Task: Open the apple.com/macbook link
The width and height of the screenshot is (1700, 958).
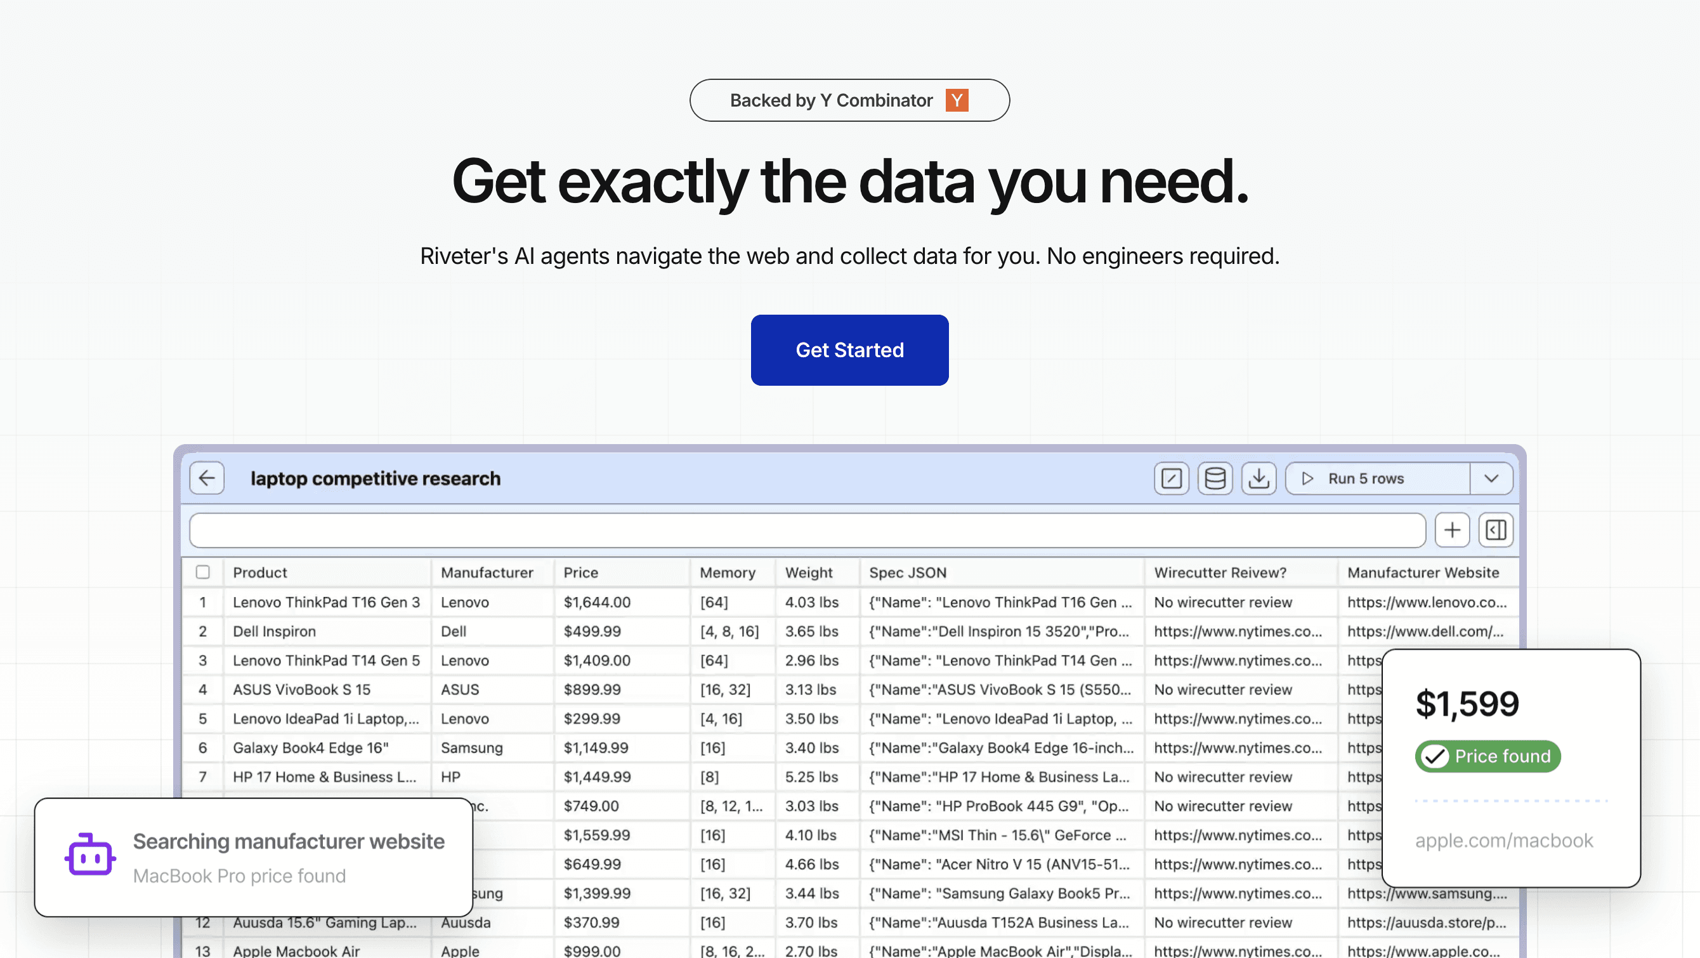Action: (x=1504, y=841)
